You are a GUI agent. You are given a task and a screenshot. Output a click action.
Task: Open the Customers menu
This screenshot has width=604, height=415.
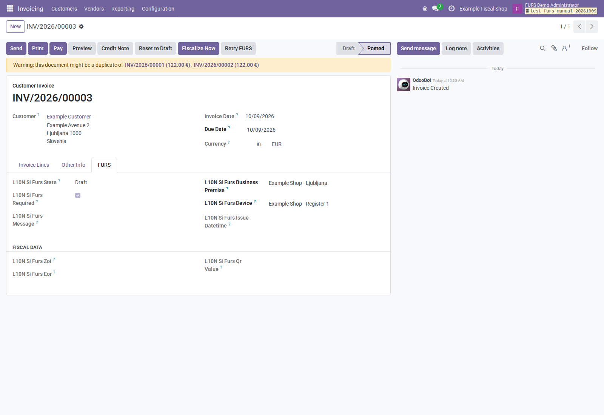[x=64, y=9]
